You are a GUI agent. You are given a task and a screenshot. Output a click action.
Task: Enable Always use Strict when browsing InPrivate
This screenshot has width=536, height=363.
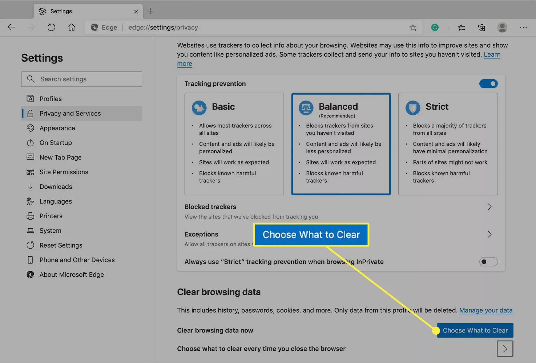point(488,262)
